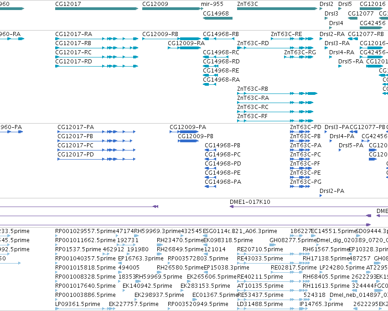
Task: Click transcript ZnT63C-RB
Action: pyautogui.click(x=277, y=93)
